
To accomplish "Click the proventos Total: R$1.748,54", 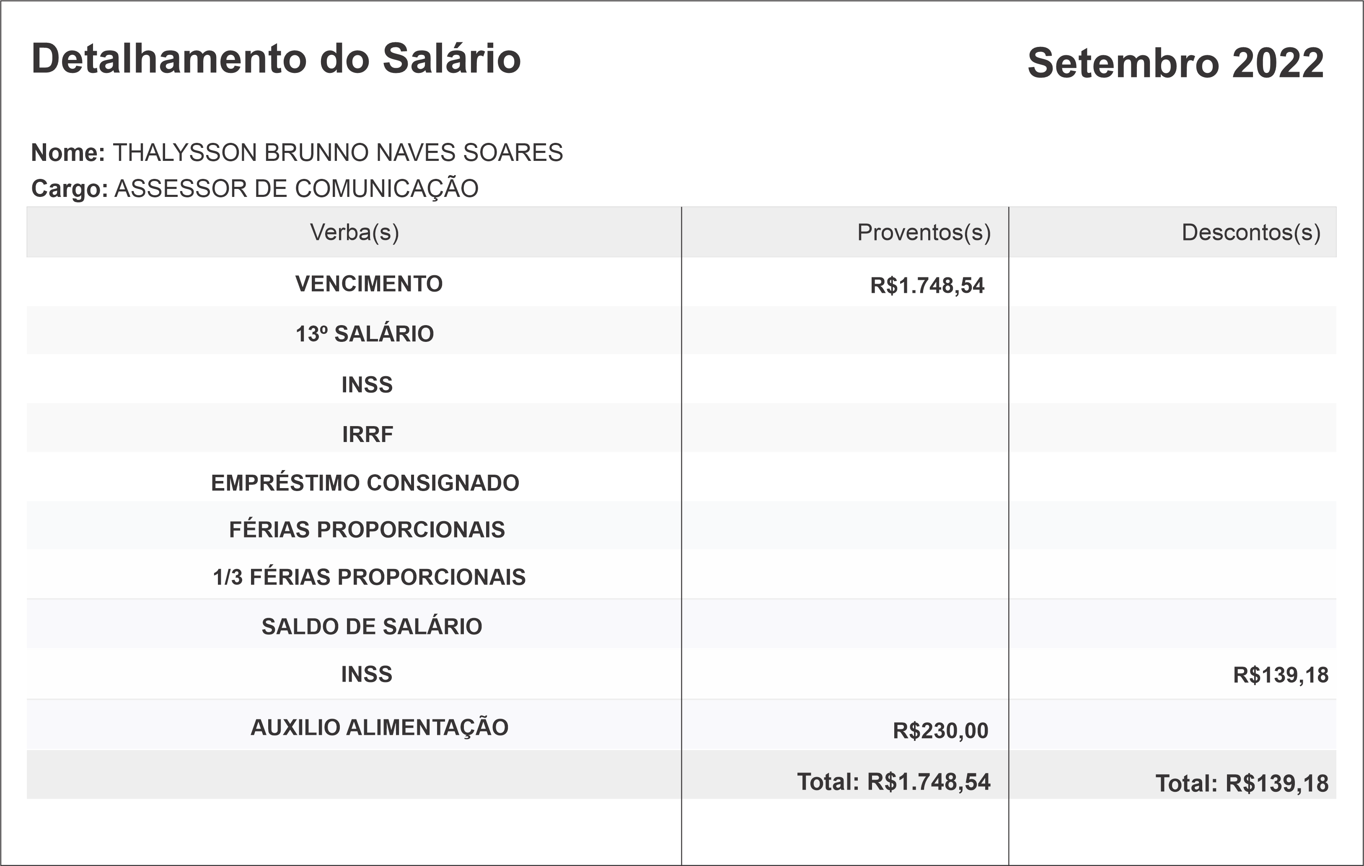I will coord(893,782).
